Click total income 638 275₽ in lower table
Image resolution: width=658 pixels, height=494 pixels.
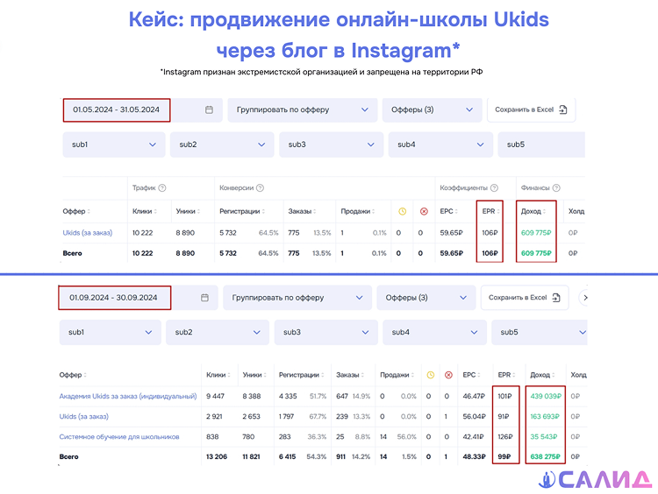tap(545, 456)
